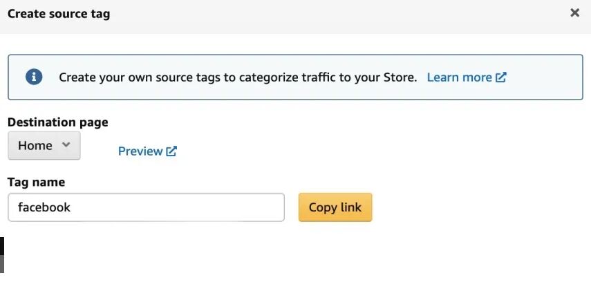Image resolution: width=591 pixels, height=291 pixels.
Task: Click empty space right of info banner text
Action: (x=546, y=77)
